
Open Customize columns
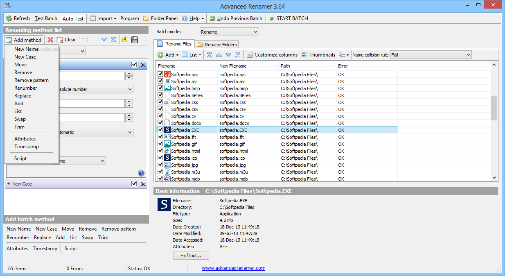click(x=272, y=55)
